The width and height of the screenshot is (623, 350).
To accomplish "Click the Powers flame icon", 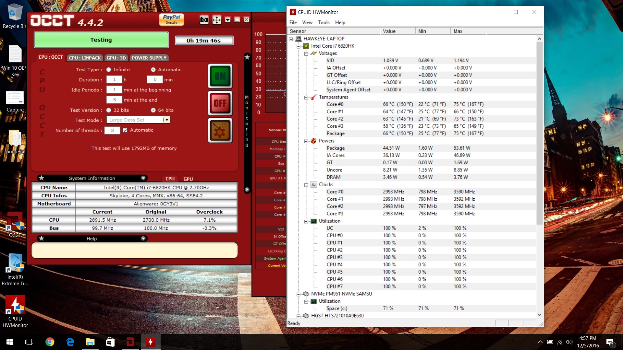I will pos(313,141).
